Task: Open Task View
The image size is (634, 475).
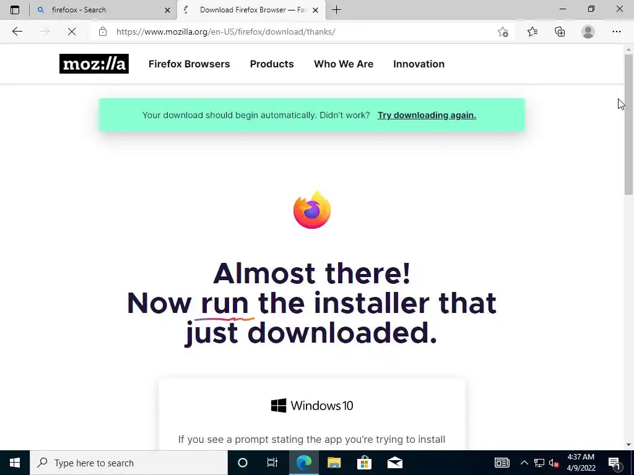Action: pos(272,463)
